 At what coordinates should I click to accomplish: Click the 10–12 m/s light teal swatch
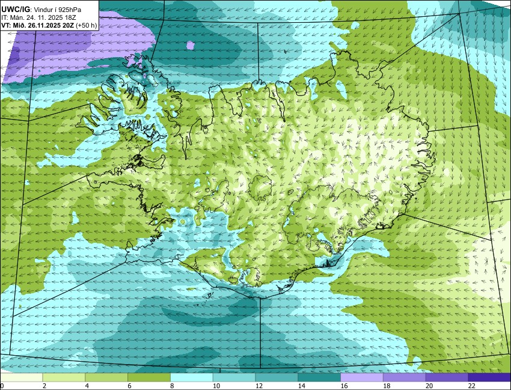click(234, 377)
